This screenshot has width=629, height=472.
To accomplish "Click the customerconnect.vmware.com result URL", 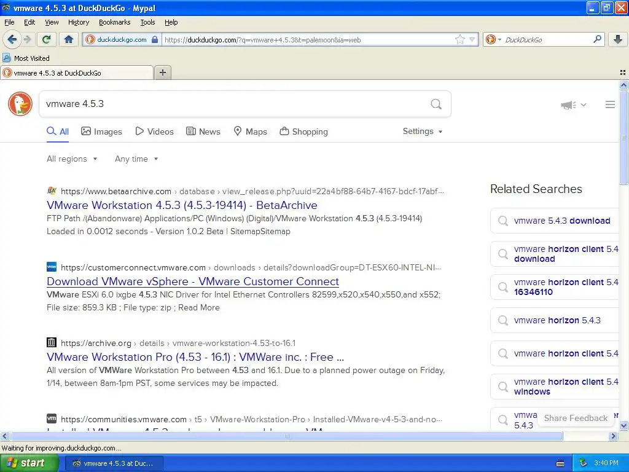I will (251, 268).
